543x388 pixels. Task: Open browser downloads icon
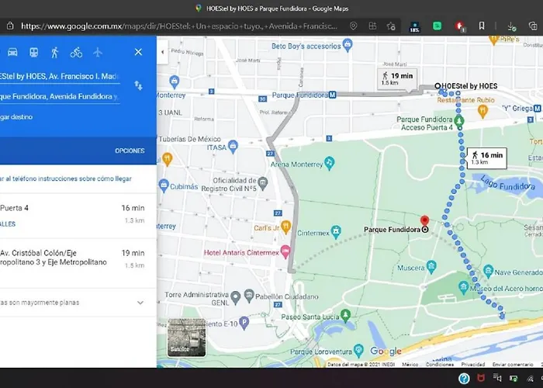tap(511, 26)
